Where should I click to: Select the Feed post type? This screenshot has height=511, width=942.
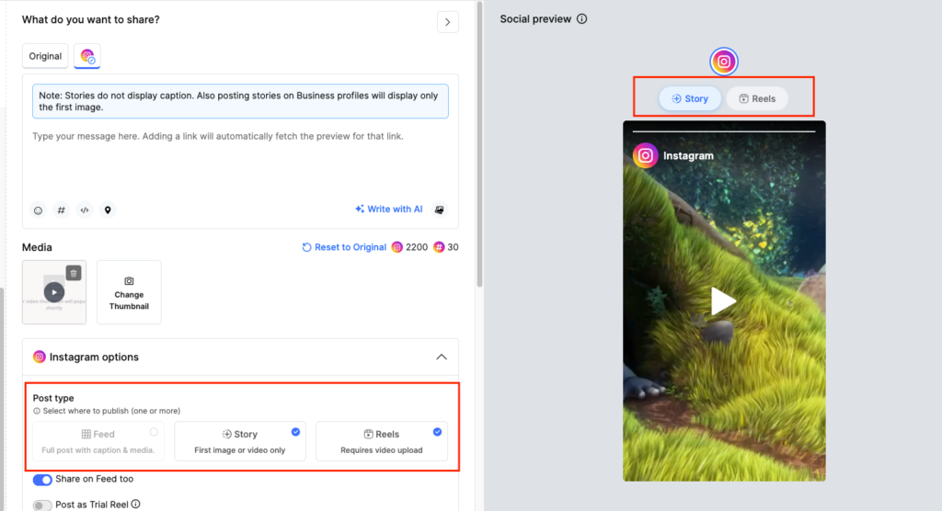[98, 441]
